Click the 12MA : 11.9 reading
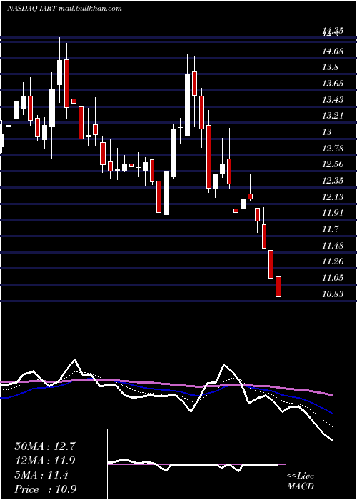The image size is (357, 500). (x=45, y=461)
